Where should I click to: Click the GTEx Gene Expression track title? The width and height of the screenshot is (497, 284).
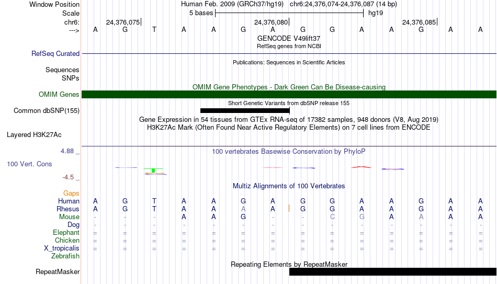(289, 119)
